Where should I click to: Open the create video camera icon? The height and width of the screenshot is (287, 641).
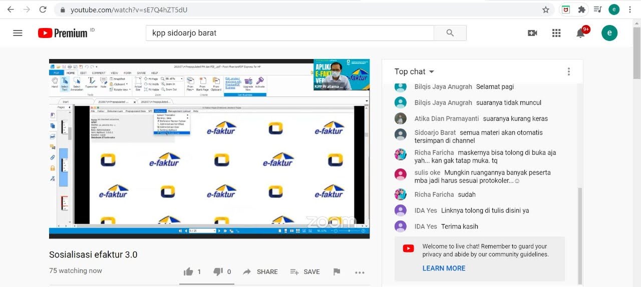coord(532,33)
